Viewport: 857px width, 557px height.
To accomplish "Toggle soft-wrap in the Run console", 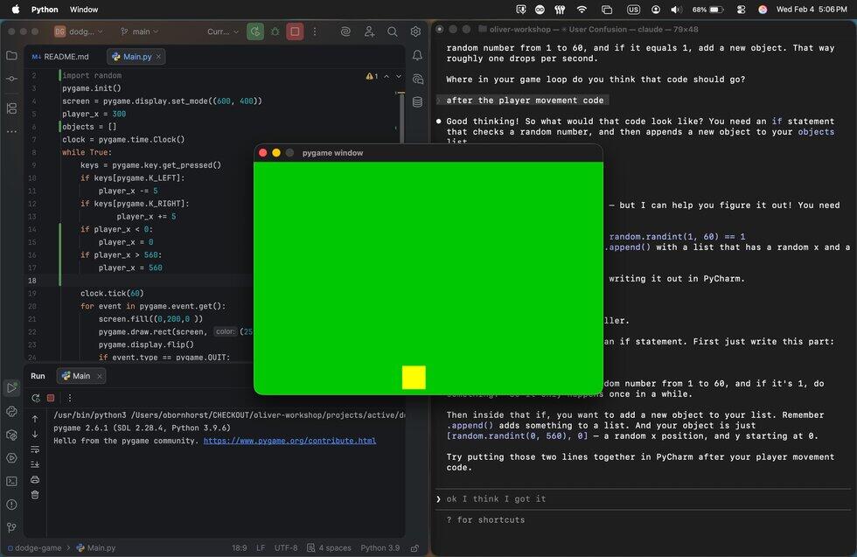I will point(35,449).
